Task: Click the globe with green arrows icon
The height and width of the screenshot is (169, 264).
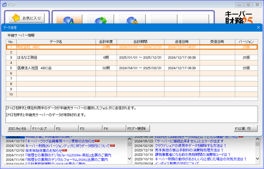Action: (101, 19)
